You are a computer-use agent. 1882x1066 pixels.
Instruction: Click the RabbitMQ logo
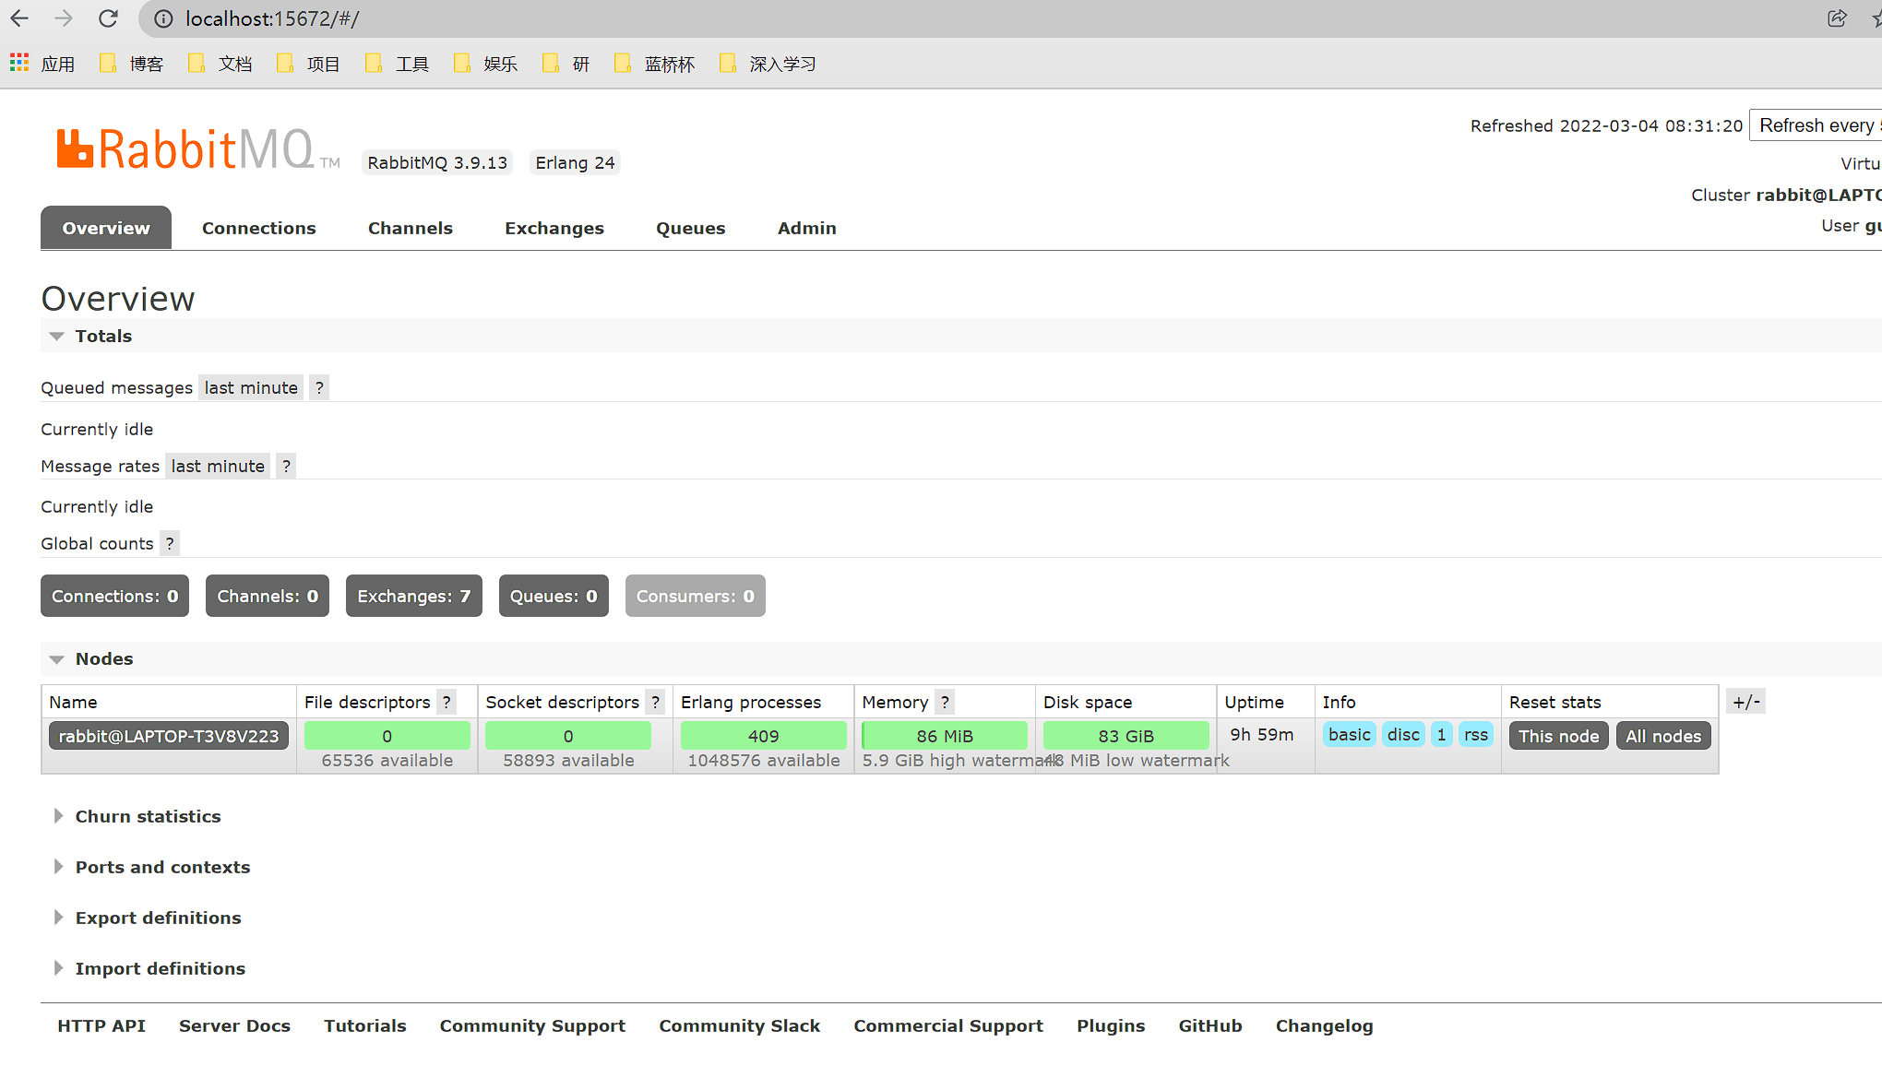[197, 149]
